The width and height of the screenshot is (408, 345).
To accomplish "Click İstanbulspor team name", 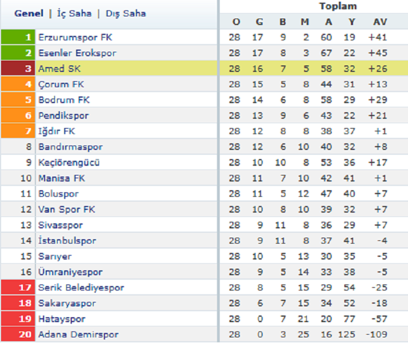I will [67, 241].
